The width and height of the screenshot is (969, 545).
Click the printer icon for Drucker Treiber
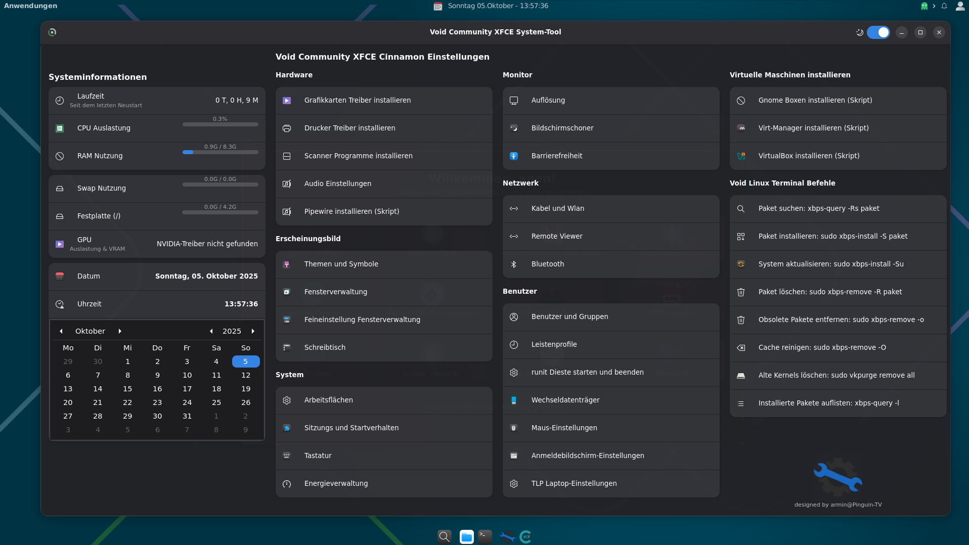[287, 128]
